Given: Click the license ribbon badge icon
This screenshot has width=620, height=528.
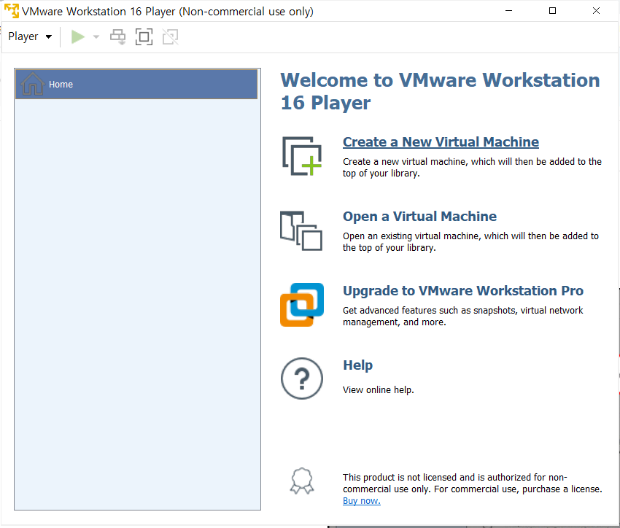Looking at the screenshot, I should click(302, 481).
